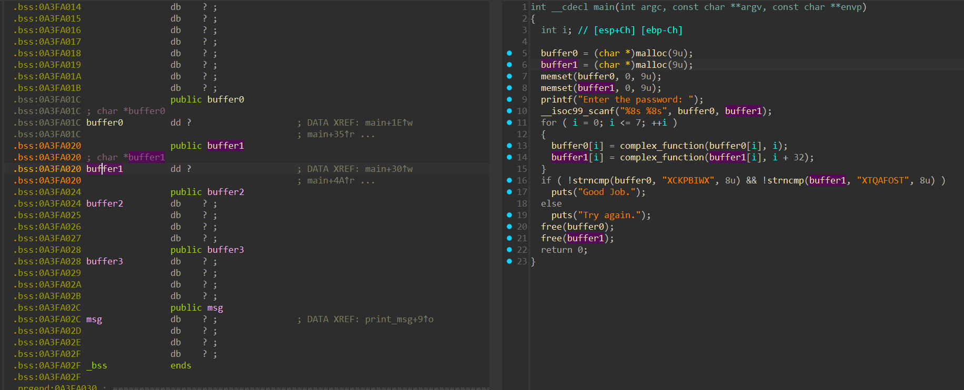
Task: Click the '; char *buffer0' type comment
Action: (126, 111)
